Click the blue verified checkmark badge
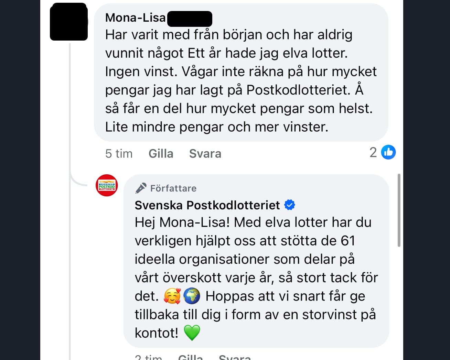This screenshot has width=450, height=360. point(290,205)
